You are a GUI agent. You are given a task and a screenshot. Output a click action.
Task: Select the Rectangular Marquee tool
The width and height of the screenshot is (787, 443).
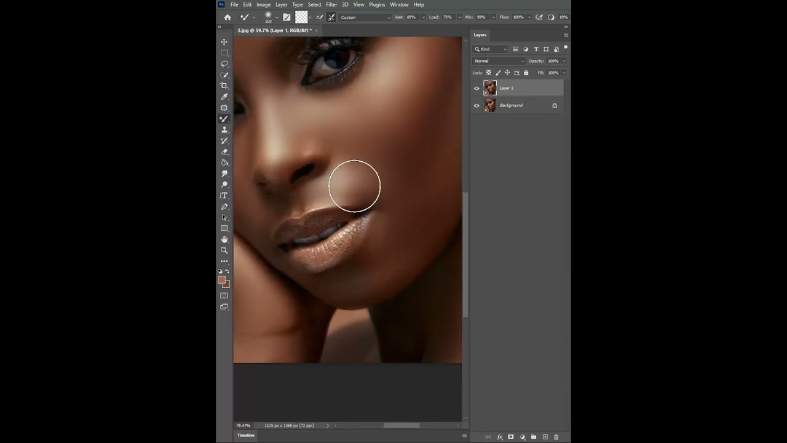point(224,53)
